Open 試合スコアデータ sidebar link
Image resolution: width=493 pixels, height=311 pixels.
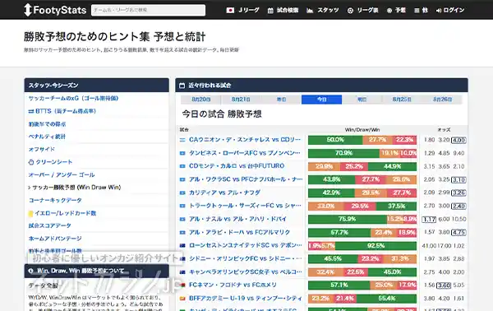[49, 225]
